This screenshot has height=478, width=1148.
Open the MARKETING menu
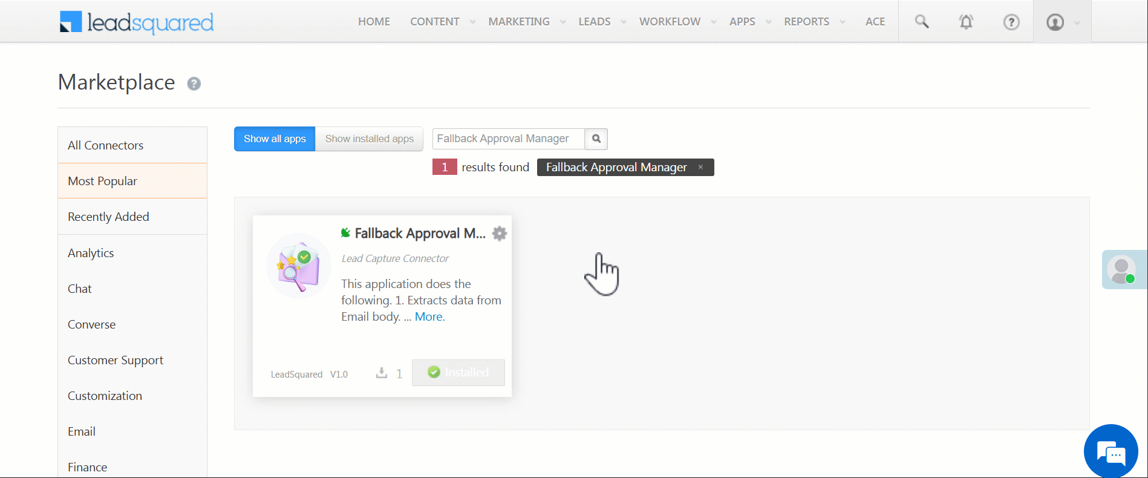point(519,22)
